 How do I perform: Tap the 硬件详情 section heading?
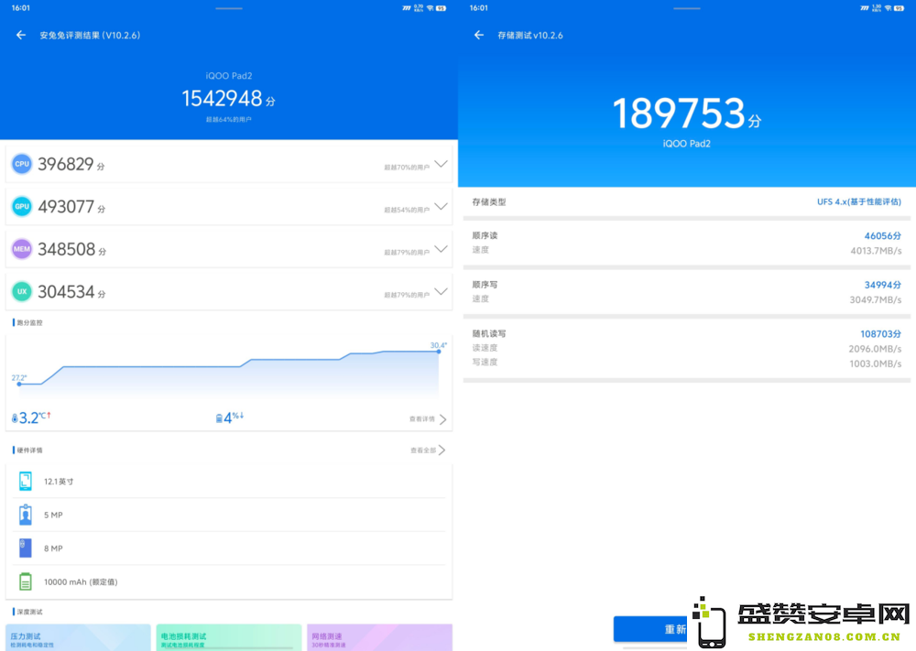pos(29,450)
